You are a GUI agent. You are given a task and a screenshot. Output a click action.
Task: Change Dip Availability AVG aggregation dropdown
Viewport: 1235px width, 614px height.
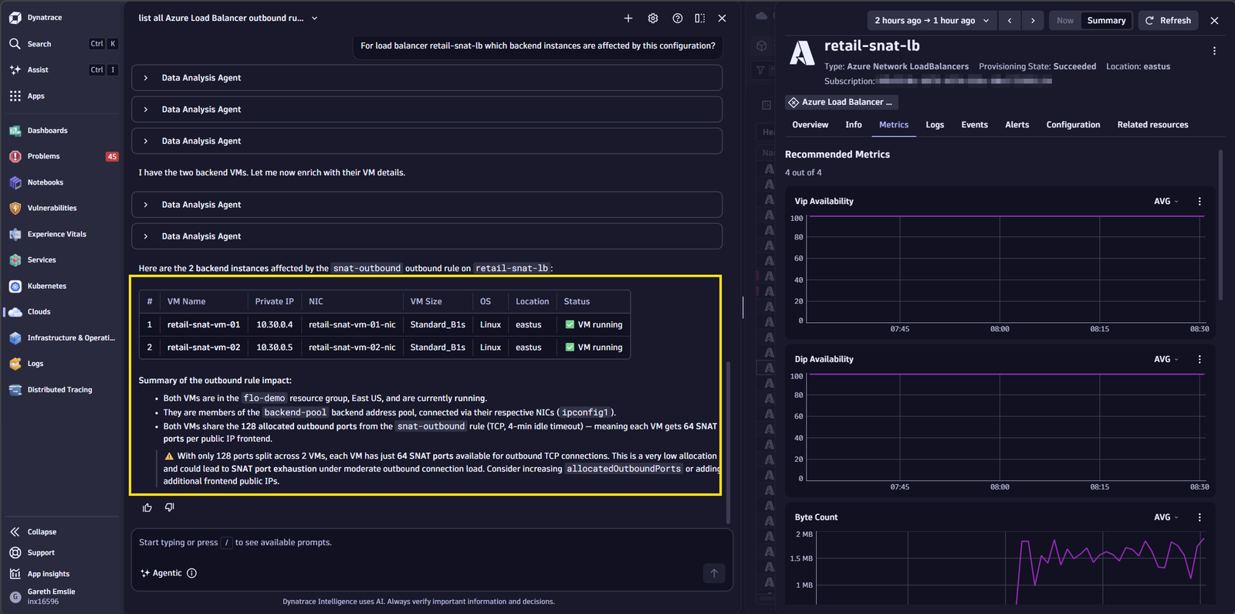pos(1166,359)
